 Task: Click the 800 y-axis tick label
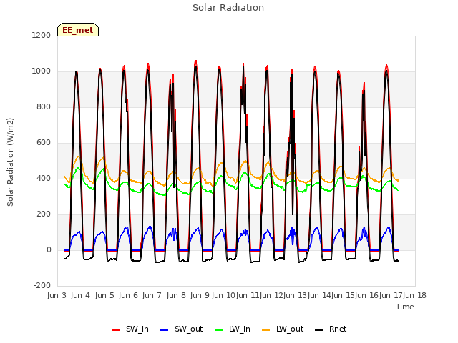(x=44, y=106)
